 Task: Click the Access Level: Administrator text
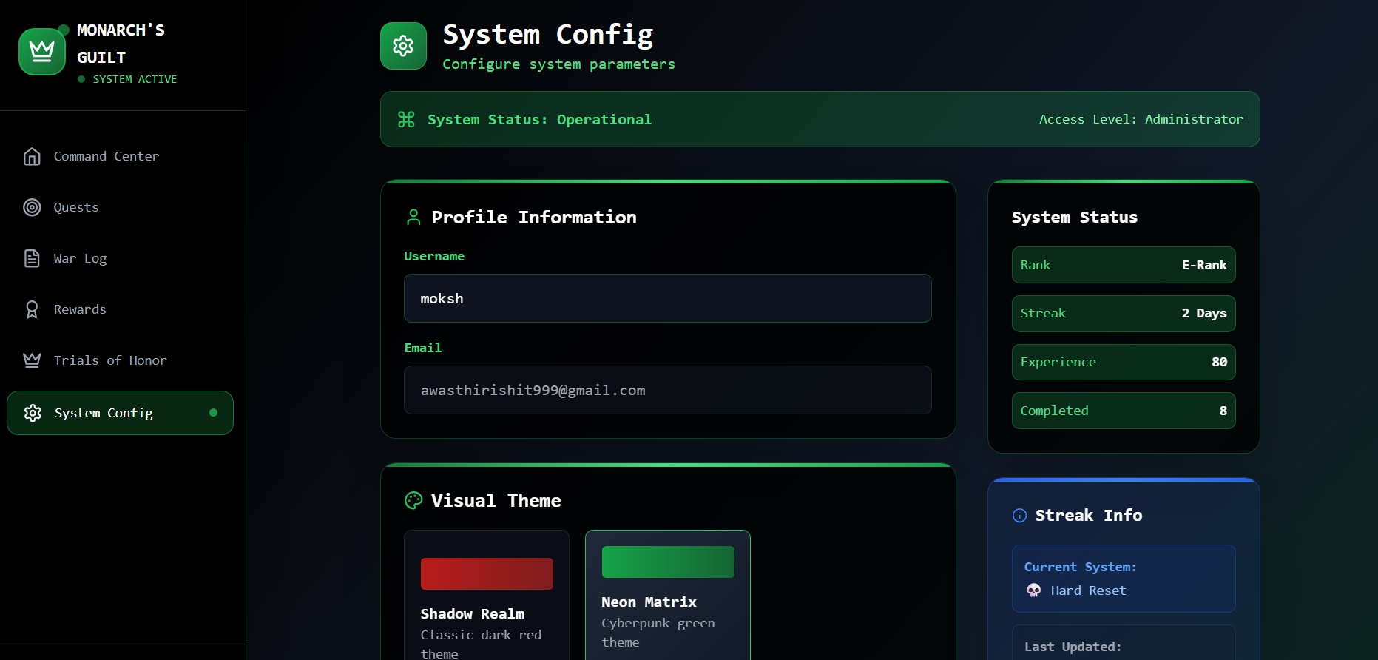1141,119
